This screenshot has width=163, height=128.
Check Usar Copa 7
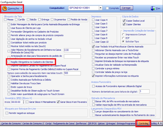click(93, 31)
